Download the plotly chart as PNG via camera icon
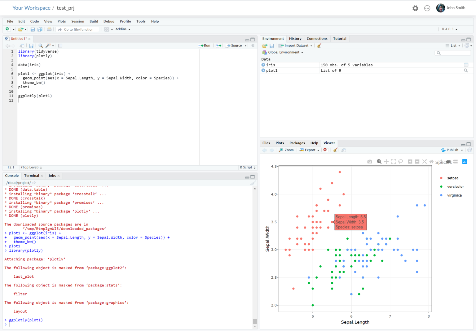This screenshot has height=331, width=476. pyautogui.click(x=369, y=161)
